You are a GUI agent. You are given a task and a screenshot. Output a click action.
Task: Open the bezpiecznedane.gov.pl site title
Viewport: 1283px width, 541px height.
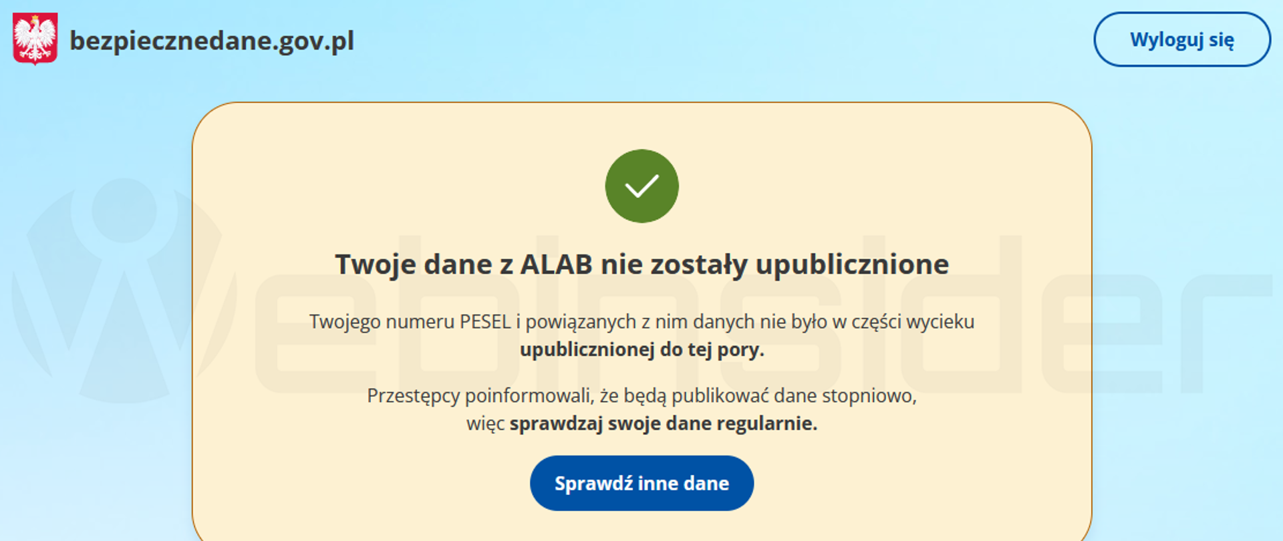(212, 41)
